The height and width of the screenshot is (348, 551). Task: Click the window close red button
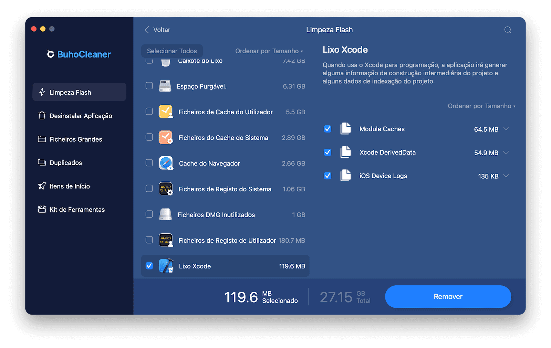(34, 29)
